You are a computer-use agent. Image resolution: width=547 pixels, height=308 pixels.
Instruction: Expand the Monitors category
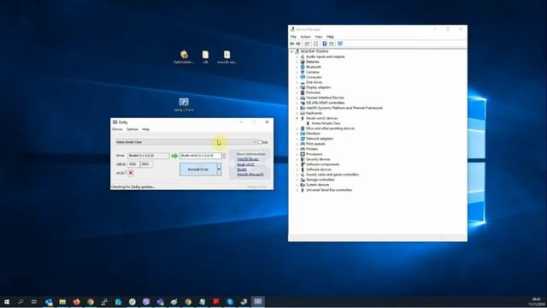297,133
